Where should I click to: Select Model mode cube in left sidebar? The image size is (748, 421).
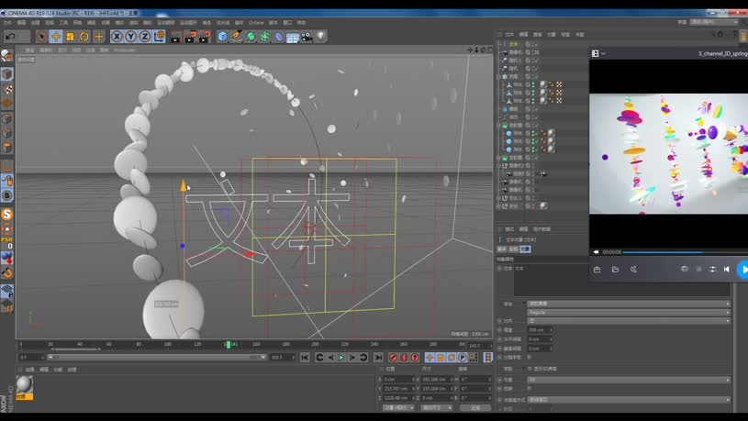pyautogui.click(x=6, y=74)
